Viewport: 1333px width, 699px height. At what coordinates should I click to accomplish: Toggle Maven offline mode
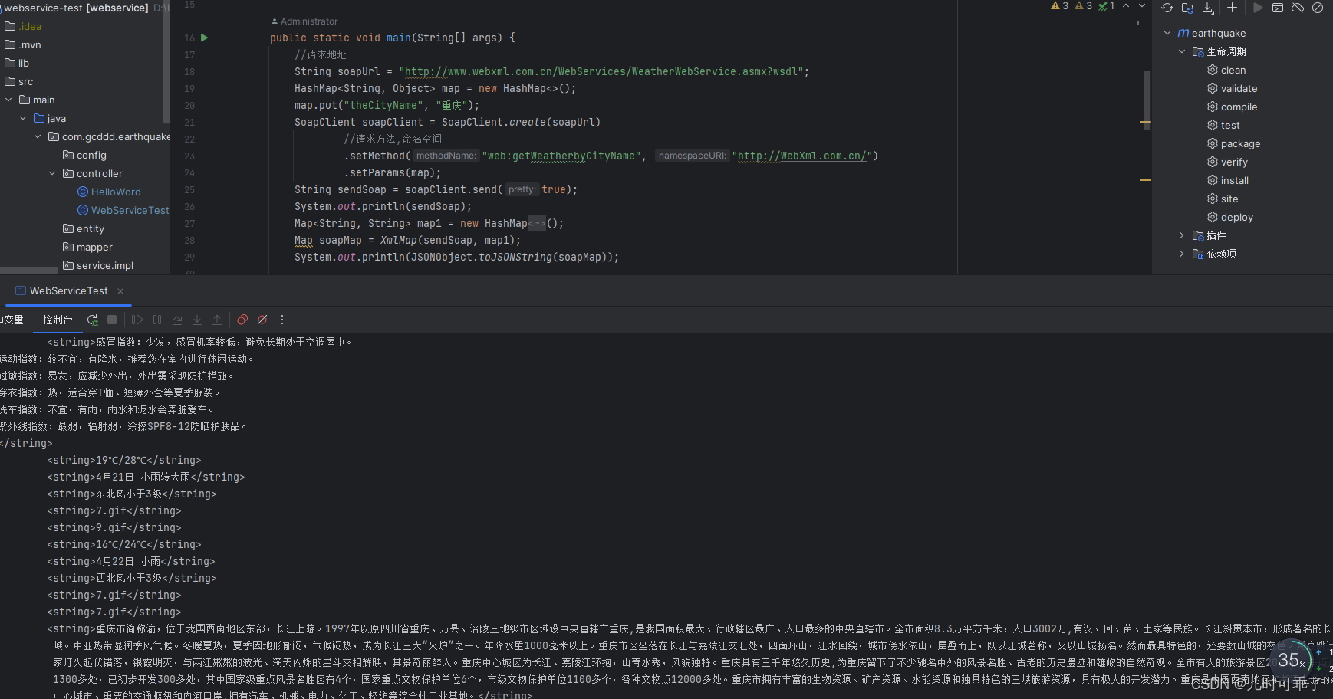click(x=1298, y=8)
